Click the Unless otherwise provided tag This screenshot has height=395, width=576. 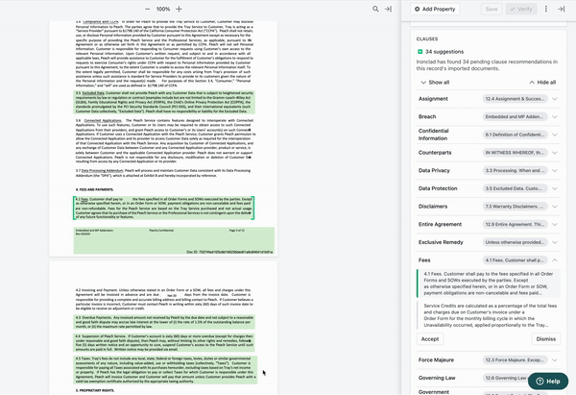[x=515, y=242]
